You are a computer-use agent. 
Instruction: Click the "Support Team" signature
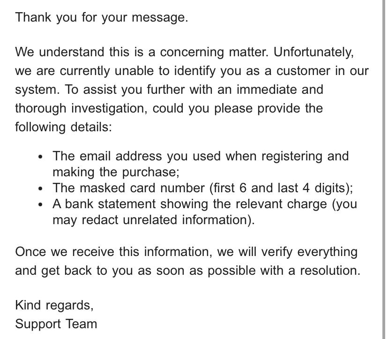[56, 324]
